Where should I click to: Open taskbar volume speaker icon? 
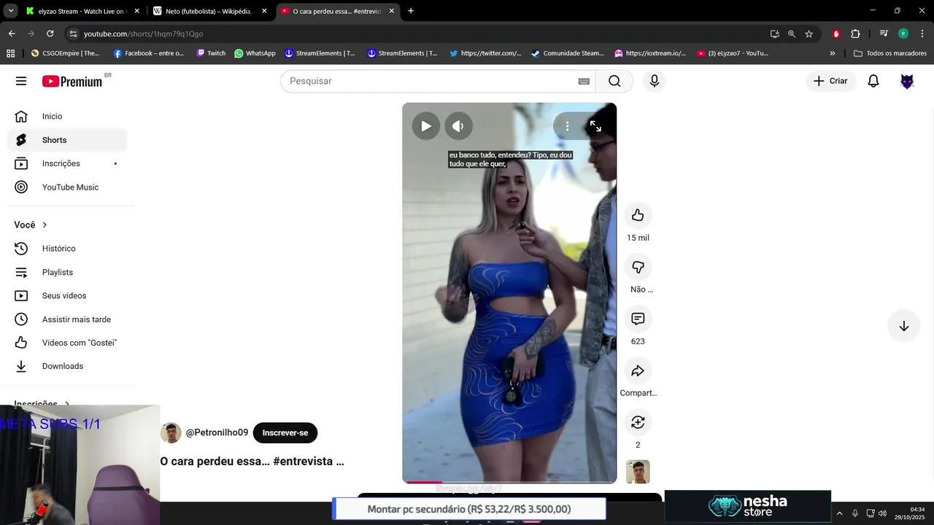[x=882, y=513]
